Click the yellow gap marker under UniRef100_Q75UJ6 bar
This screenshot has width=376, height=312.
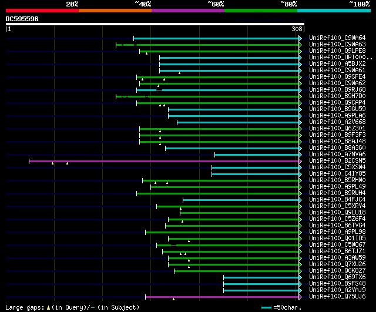coord(174,299)
